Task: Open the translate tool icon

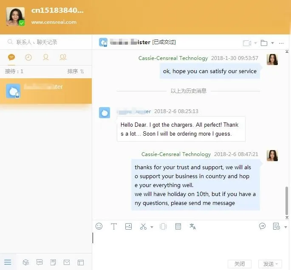Action: [192, 226]
